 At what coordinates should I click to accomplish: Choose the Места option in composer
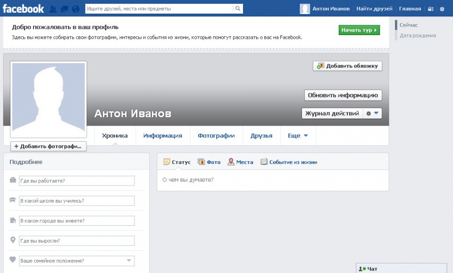click(x=240, y=162)
